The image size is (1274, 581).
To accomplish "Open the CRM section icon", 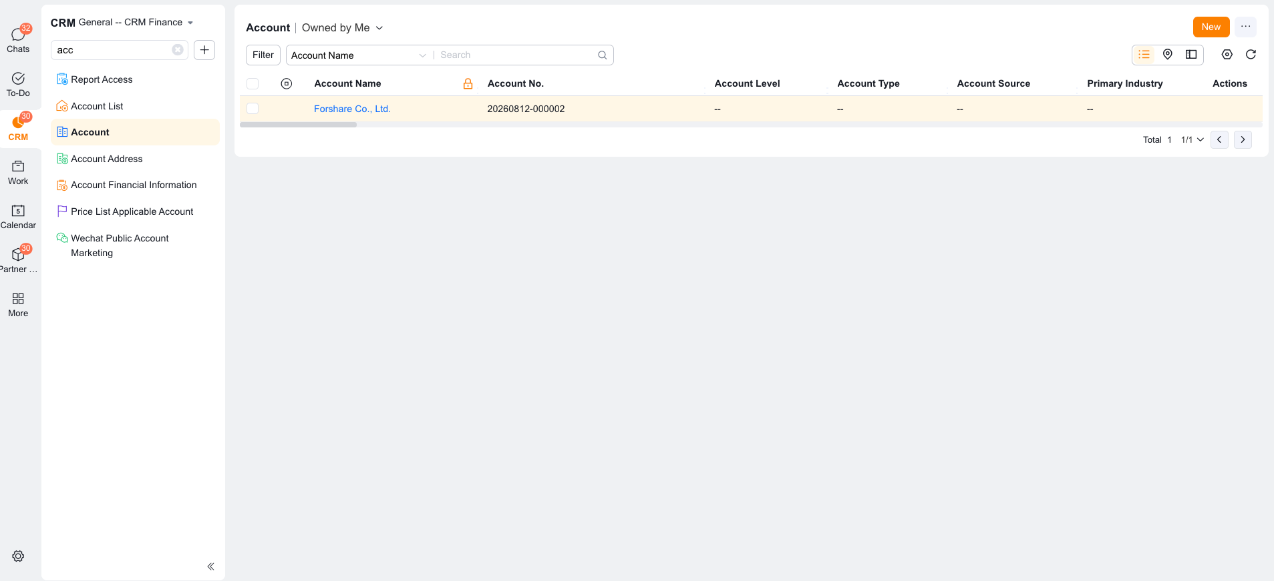I will point(18,123).
